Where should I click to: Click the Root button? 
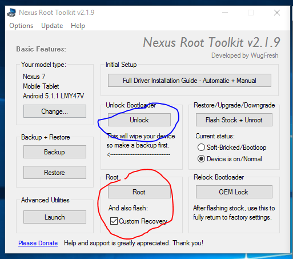coord(139,192)
